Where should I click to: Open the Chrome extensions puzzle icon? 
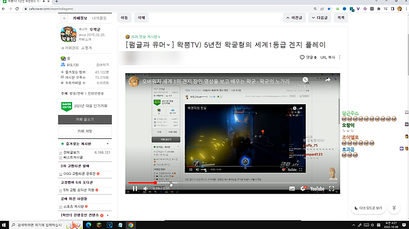click(378, 9)
